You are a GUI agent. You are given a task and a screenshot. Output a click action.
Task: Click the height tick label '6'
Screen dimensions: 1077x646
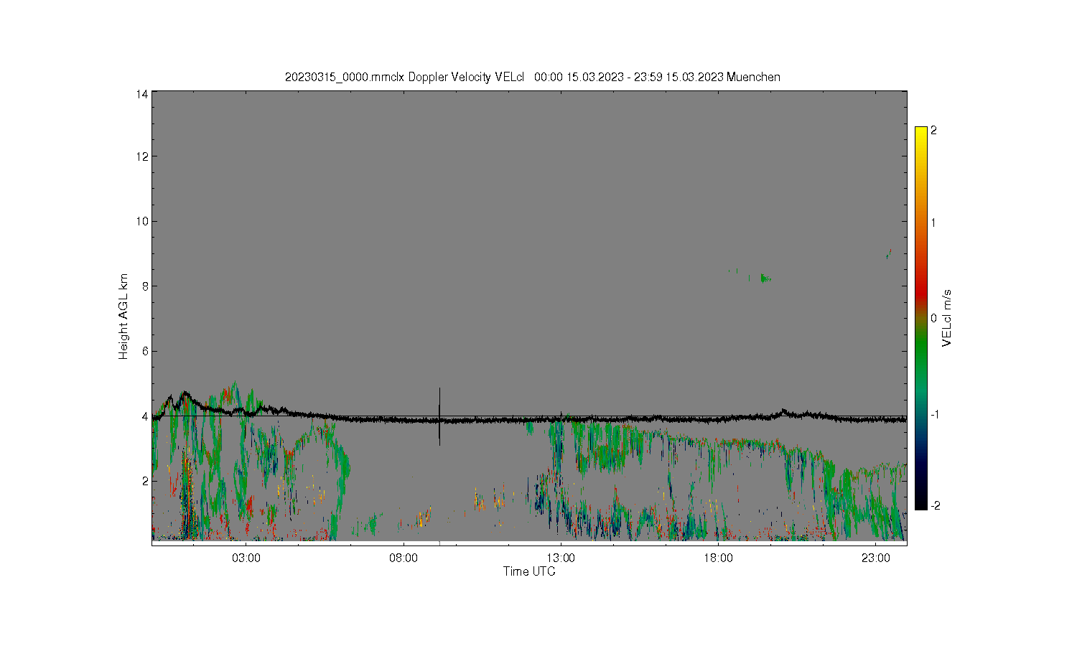tap(145, 351)
